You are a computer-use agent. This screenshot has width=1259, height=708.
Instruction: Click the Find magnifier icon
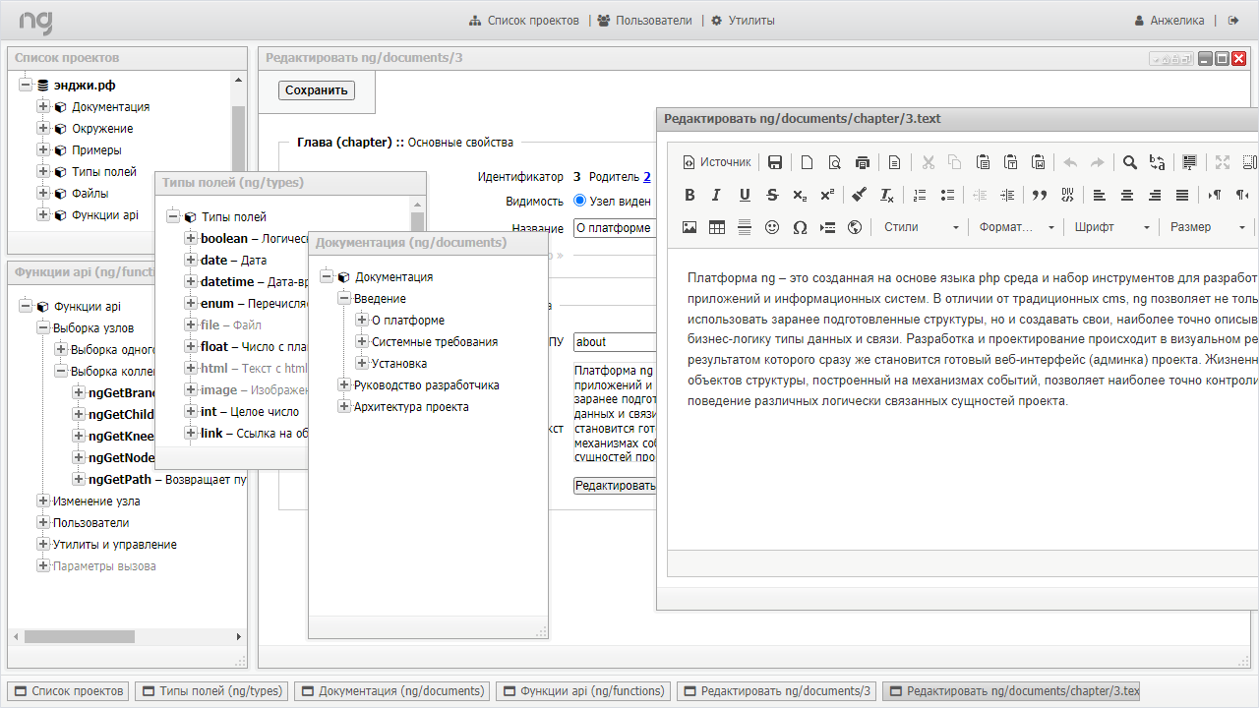pyautogui.click(x=1130, y=162)
